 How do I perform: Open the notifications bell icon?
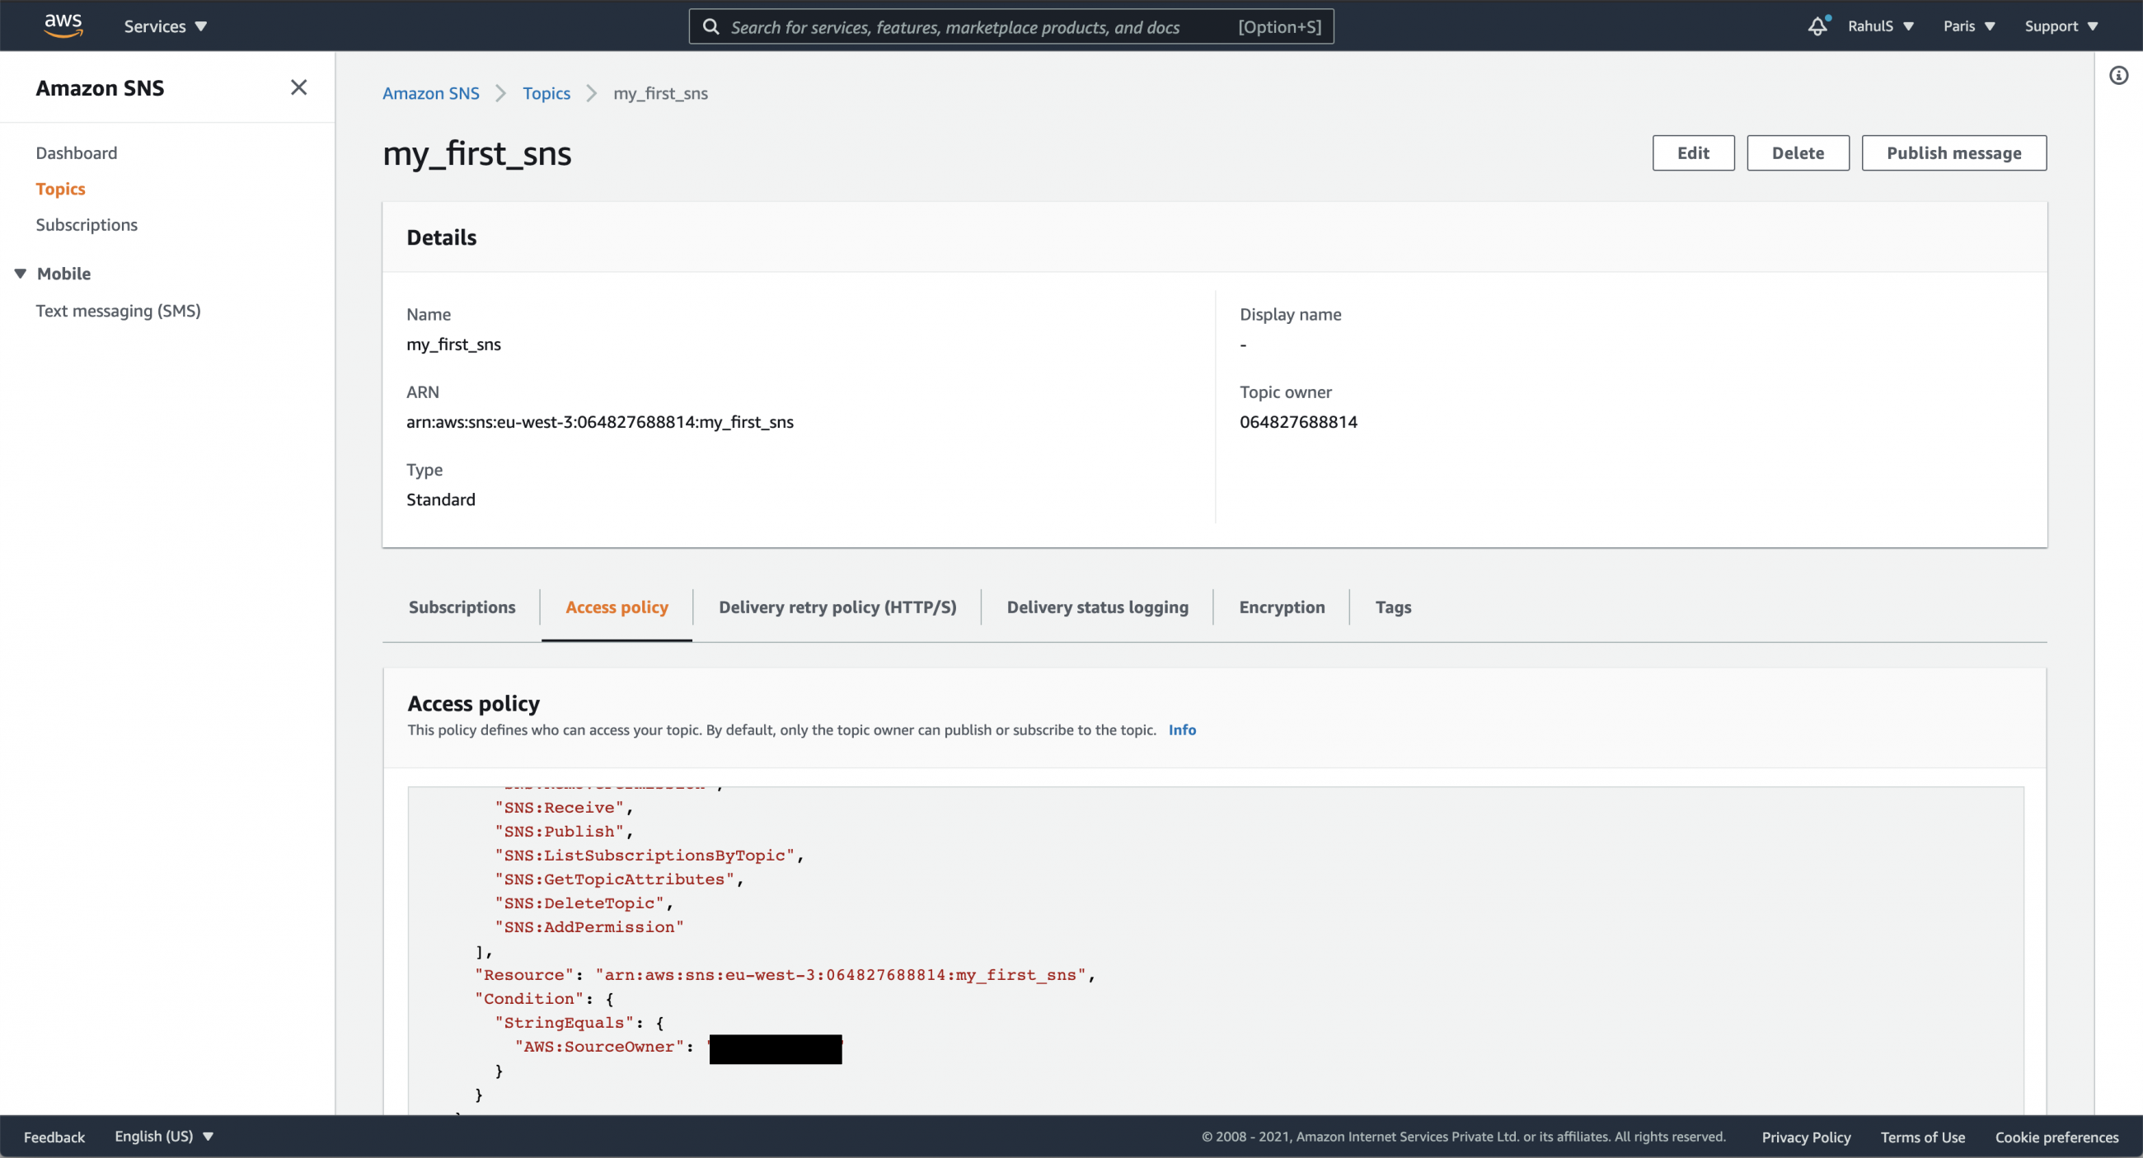[1817, 26]
